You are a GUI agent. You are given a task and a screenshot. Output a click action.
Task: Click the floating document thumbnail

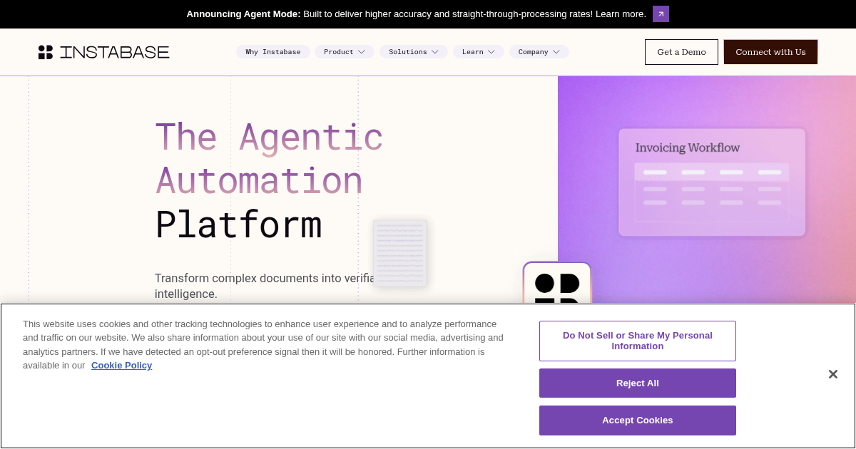click(x=400, y=253)
